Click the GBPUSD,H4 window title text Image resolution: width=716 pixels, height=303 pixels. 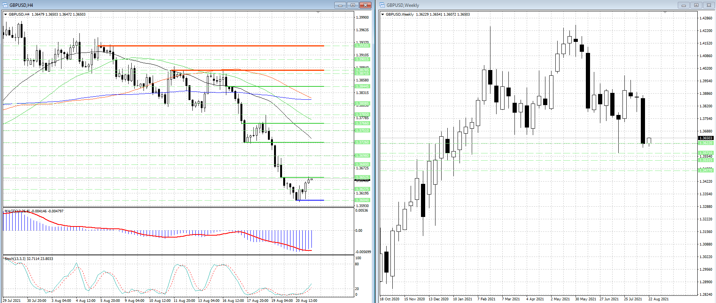(21, 5)
